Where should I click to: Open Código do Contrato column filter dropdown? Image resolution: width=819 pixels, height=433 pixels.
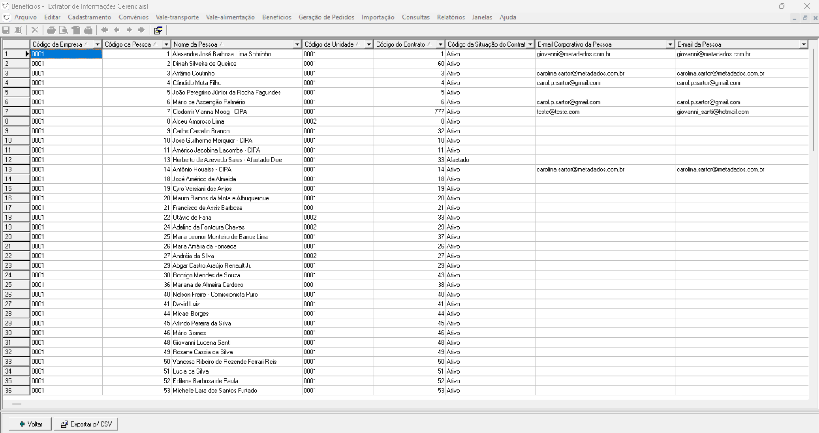(x=440, y=44)
